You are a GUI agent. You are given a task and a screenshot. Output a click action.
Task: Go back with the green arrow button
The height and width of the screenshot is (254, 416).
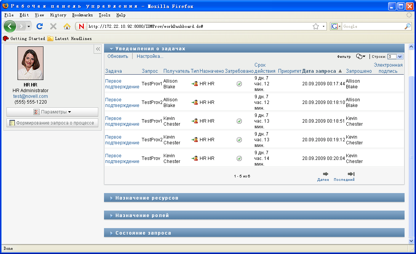[10, 26]
